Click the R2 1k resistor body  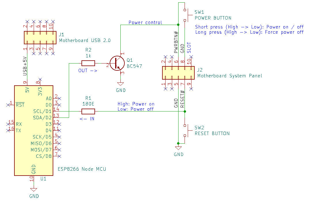88,63
